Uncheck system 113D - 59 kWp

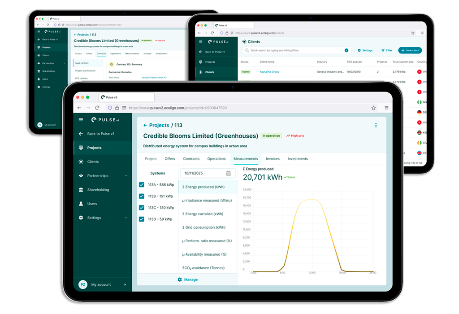click(142, 219)
